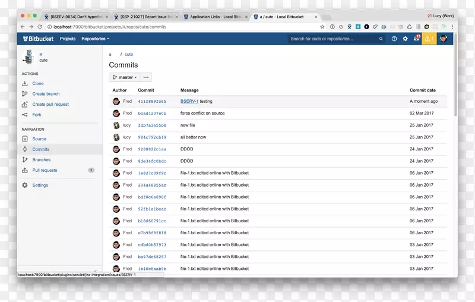Open the more actions ellipsis button
This screenshot has width=475, height=302.
coord(146,77)
